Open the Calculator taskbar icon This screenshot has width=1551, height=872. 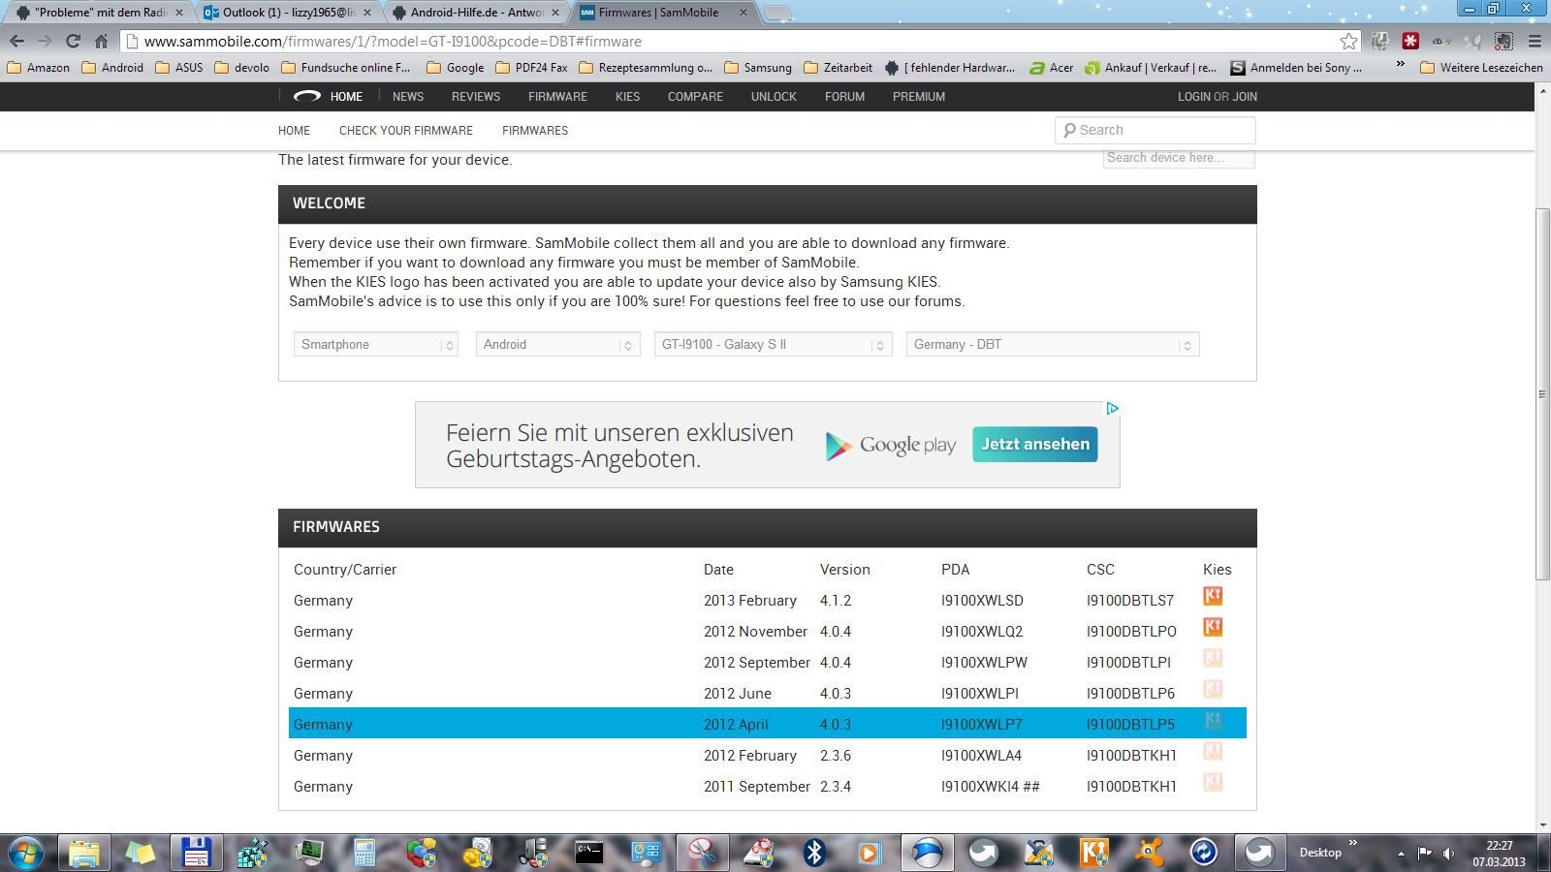coord(364,853)
